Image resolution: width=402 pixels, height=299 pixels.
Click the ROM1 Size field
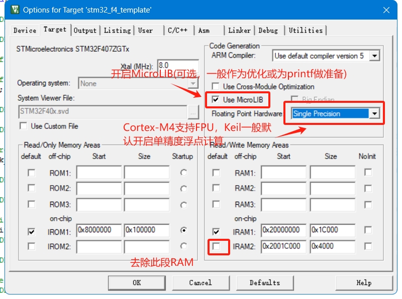pyautogui.click(x=147, y=172)
